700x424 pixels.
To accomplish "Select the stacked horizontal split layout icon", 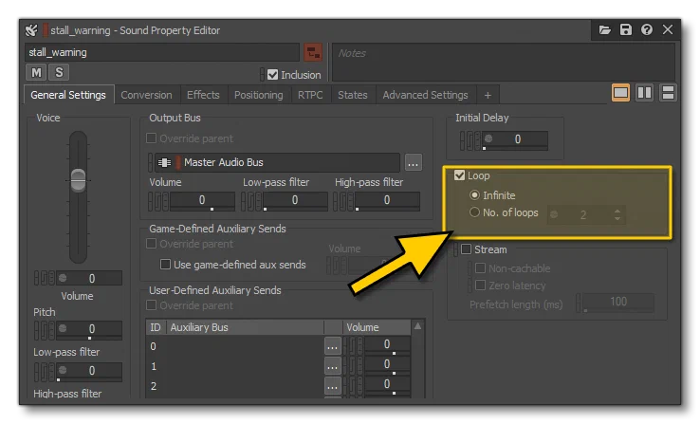I will click(668, 93).
